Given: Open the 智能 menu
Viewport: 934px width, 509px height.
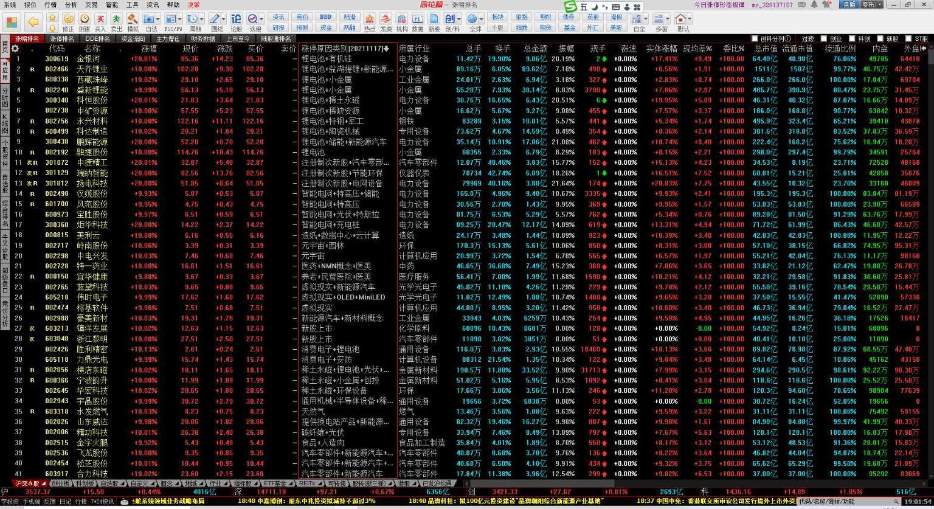Looking at the screenshot, I should (112, 4).
